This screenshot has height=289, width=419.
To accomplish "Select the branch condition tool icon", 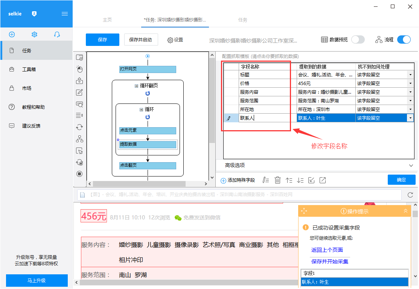I will pyautogui.click(x=79, y=139).
